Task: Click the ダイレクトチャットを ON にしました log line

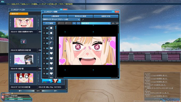Action: tap(157, 93)
